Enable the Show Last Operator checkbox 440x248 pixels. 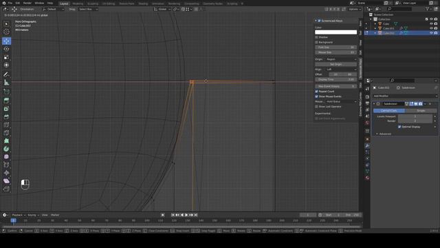coord(316,107)
